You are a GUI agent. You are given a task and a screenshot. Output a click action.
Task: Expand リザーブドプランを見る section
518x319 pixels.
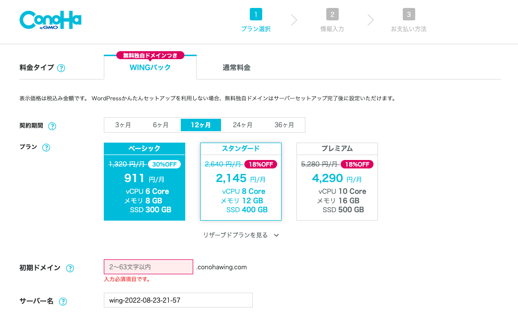241,235
